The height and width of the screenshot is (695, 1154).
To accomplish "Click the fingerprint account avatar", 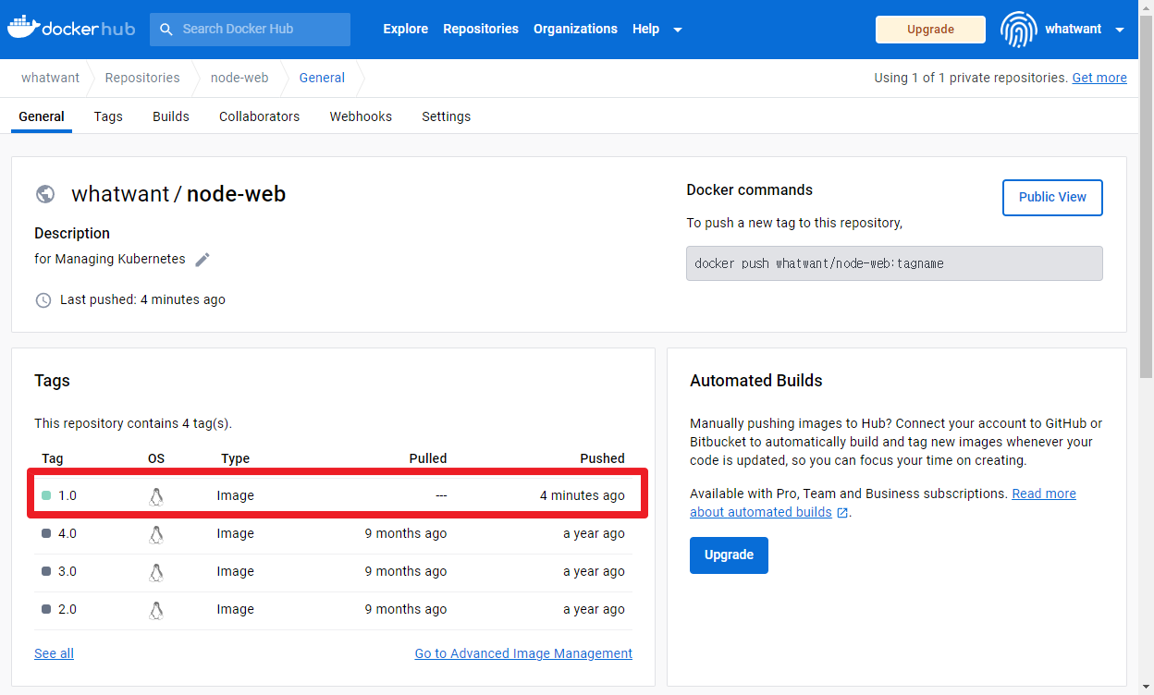I will [1018, 30].
